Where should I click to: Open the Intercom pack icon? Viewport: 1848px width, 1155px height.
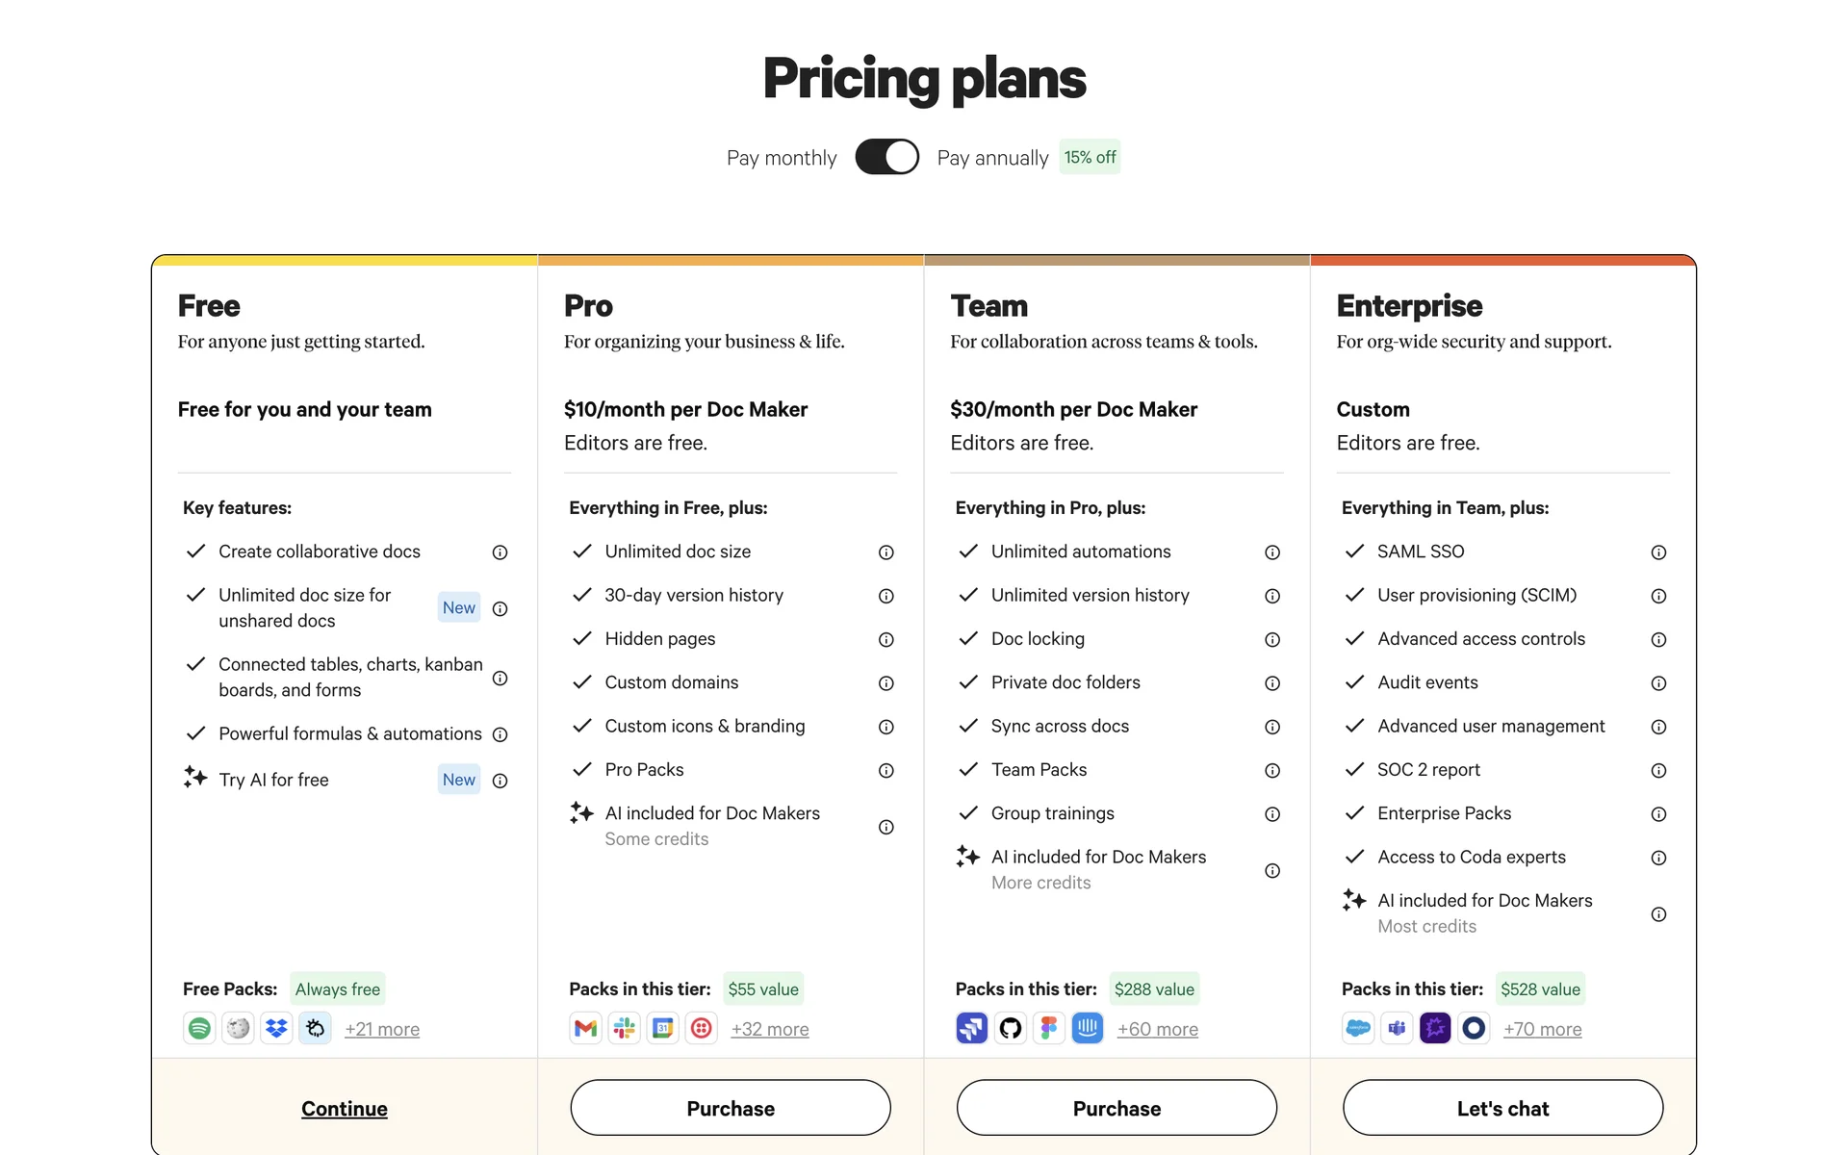pyautogui.click(x=1087, y=1029)
